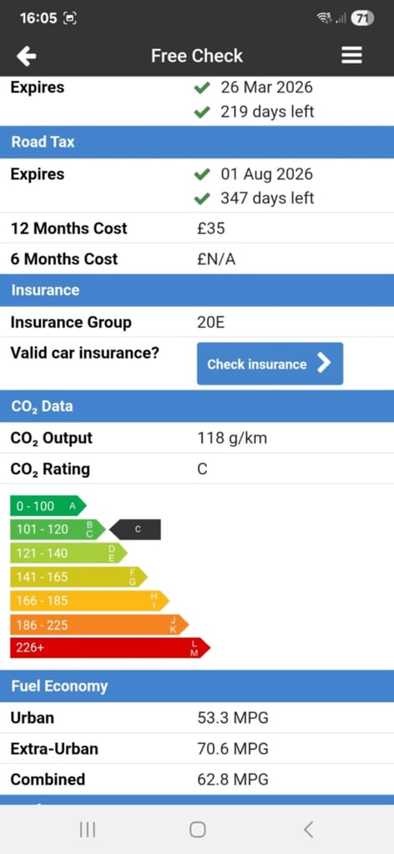Tap the orange 186 - 225 band
The width and height of the screenshot is (394, 854).
click(99, 625)
